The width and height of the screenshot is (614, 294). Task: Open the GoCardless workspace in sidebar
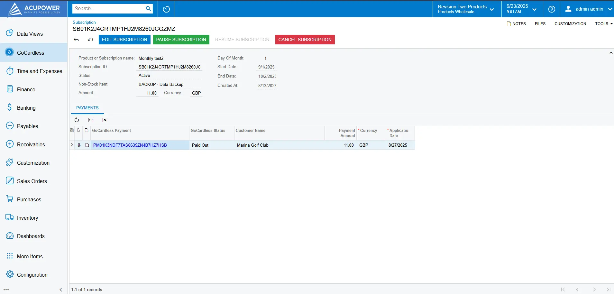(31, 53)
